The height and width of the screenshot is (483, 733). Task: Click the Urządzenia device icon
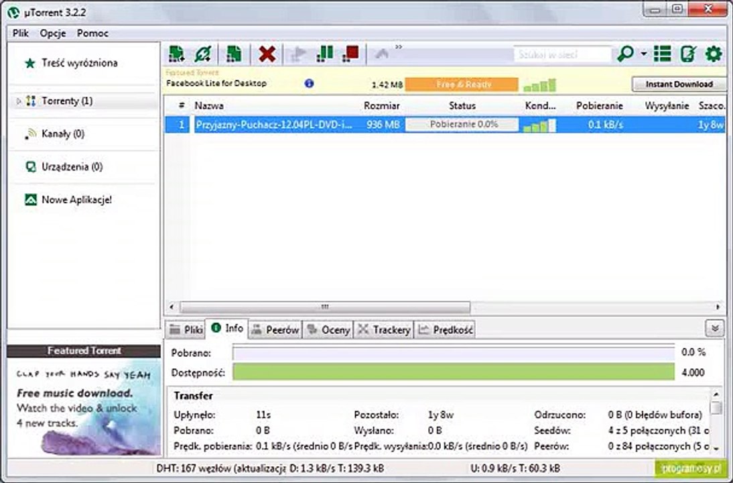(30, 167)
